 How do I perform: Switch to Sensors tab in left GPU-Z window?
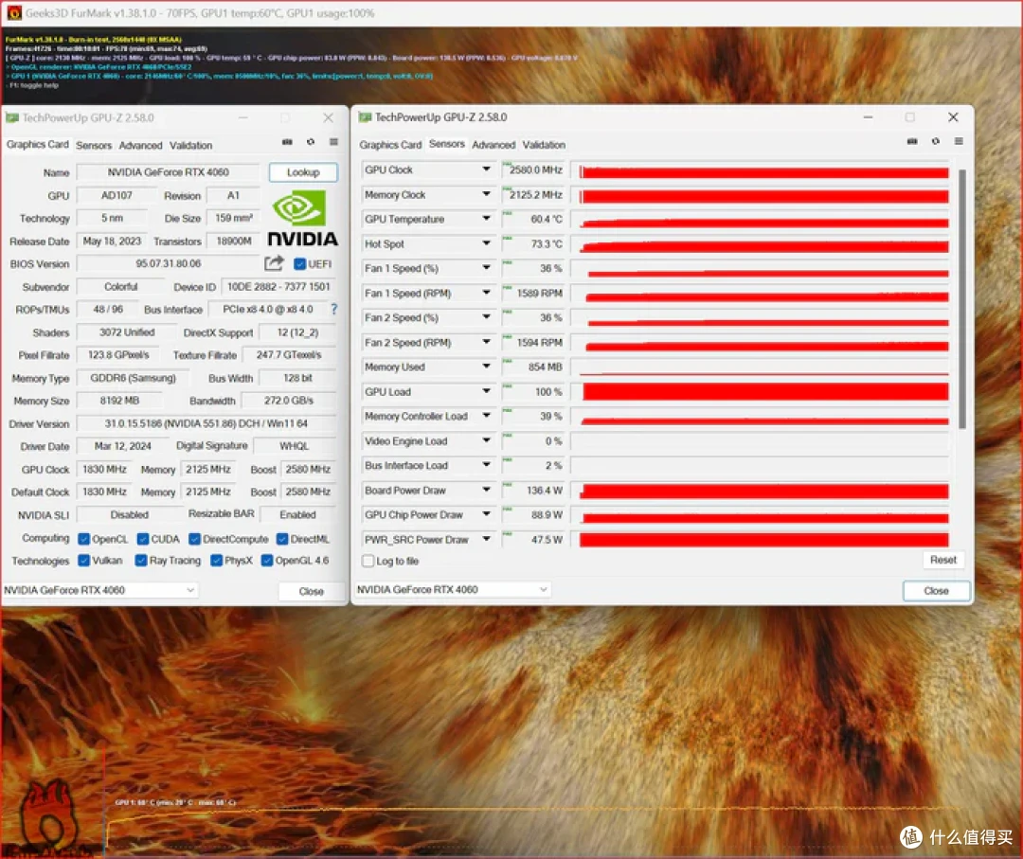[93, 146]
